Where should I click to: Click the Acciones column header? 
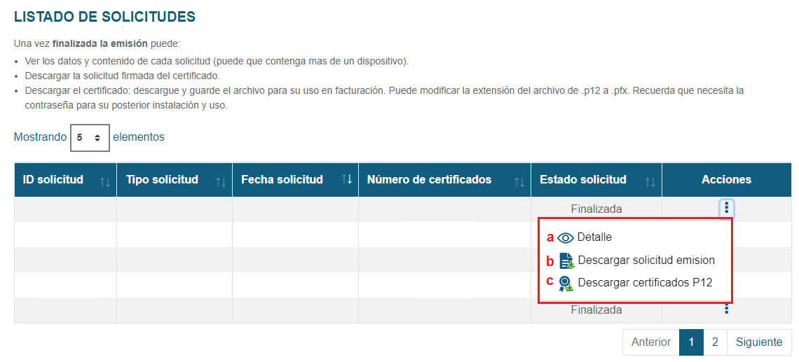(x=727, y=180)
